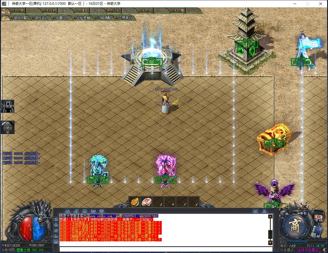Click empty hotbar slot 3

click(158, 202)
